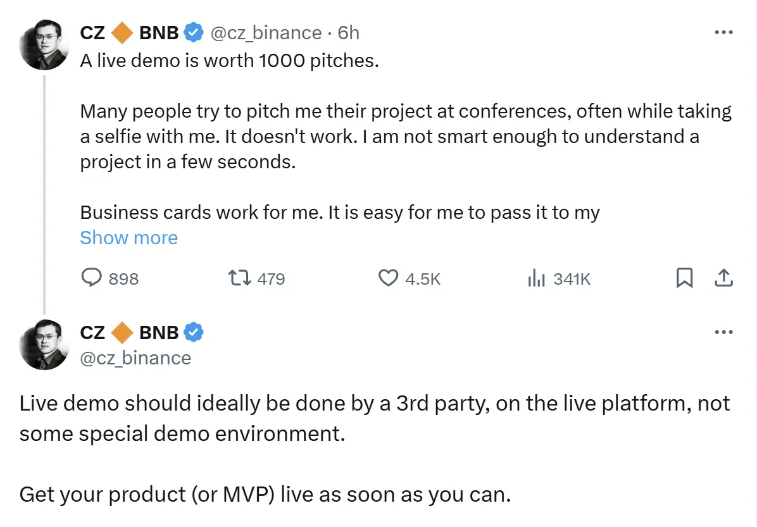Click the 6h timestamp link
757x527 pixels.
tap(349, 32)
